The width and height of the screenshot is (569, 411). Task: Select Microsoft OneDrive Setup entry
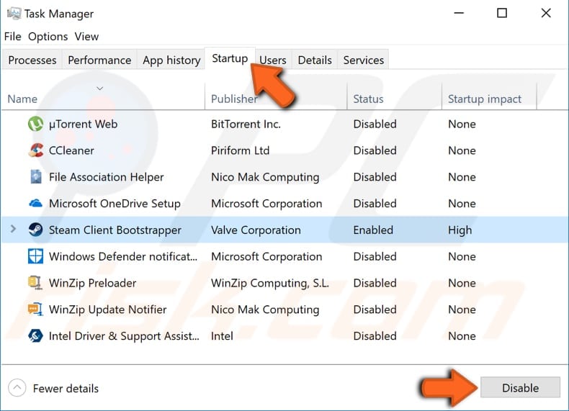pos(115,204)
